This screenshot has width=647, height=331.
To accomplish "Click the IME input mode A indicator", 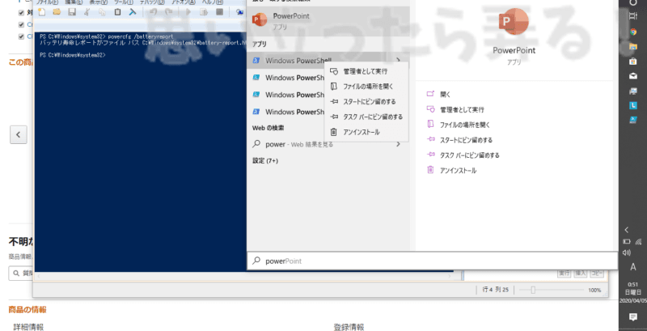I will pyautogui.click(x=633, y=267).
